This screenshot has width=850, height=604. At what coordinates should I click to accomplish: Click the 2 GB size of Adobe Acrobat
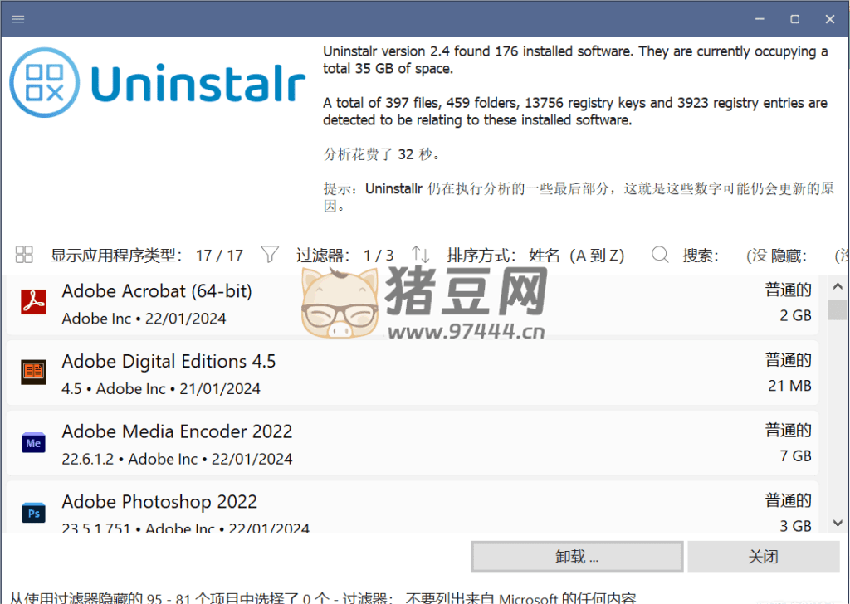click(795, 315)
